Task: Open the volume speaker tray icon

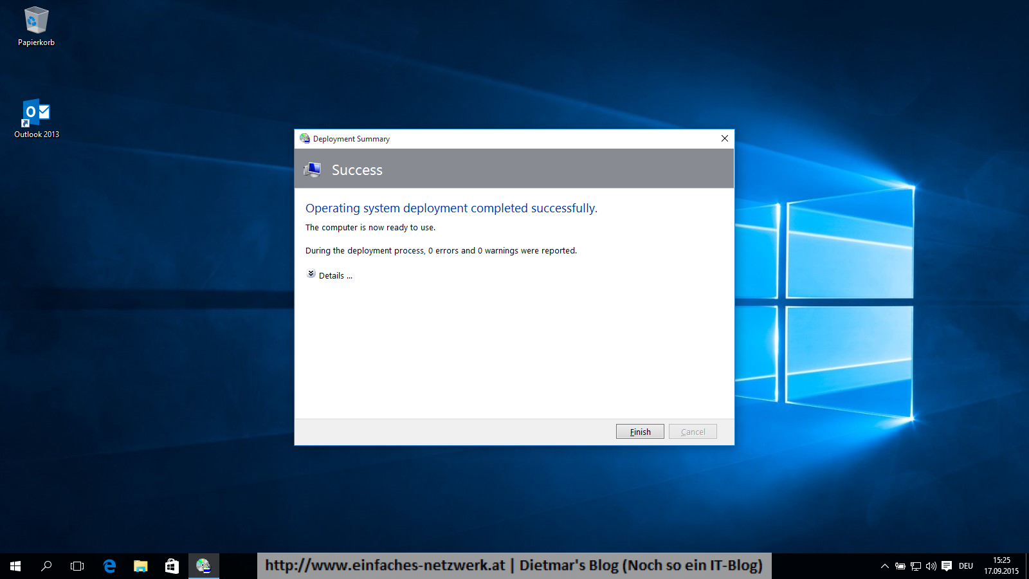Action: coord(931,566)
